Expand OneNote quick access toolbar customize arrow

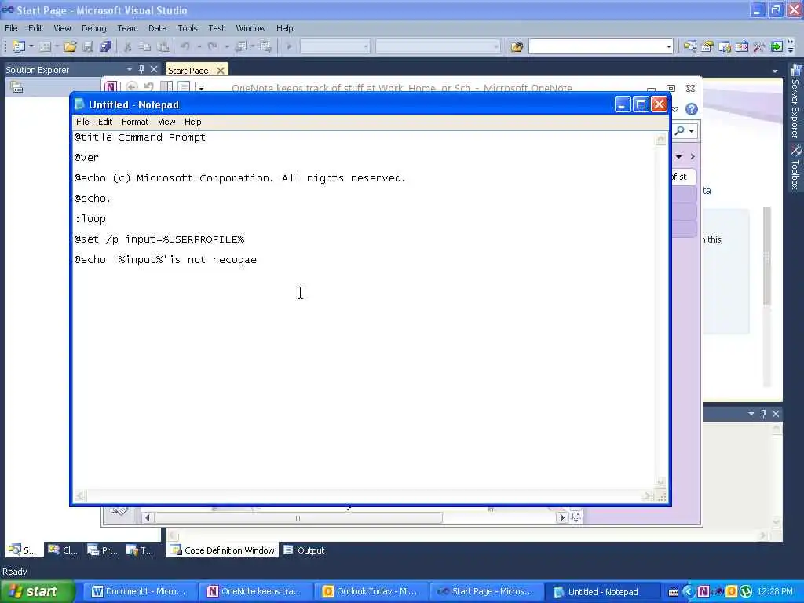click(202, 88)
